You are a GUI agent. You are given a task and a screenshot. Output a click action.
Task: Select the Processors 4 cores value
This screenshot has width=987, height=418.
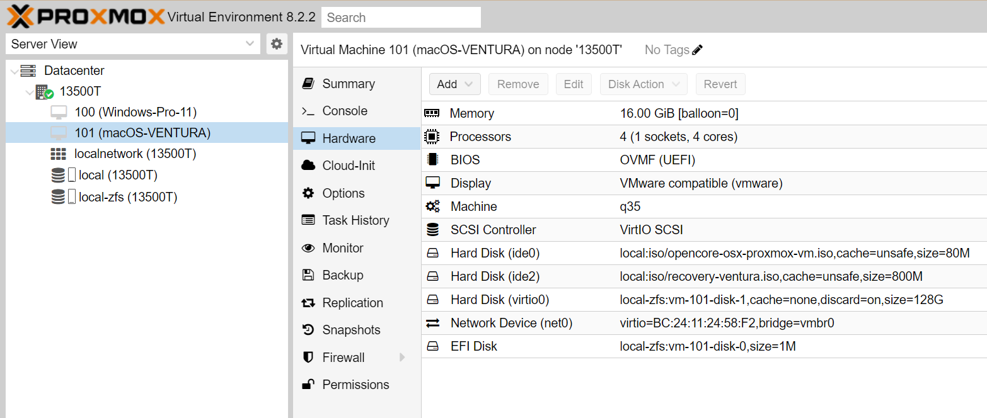[x=679, y=137]
